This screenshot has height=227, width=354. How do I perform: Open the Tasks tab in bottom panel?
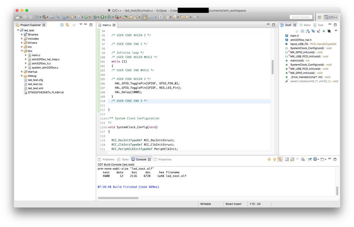(123, 159)
